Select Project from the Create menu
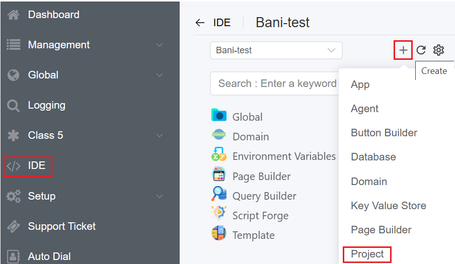 (x=367, y=254)
